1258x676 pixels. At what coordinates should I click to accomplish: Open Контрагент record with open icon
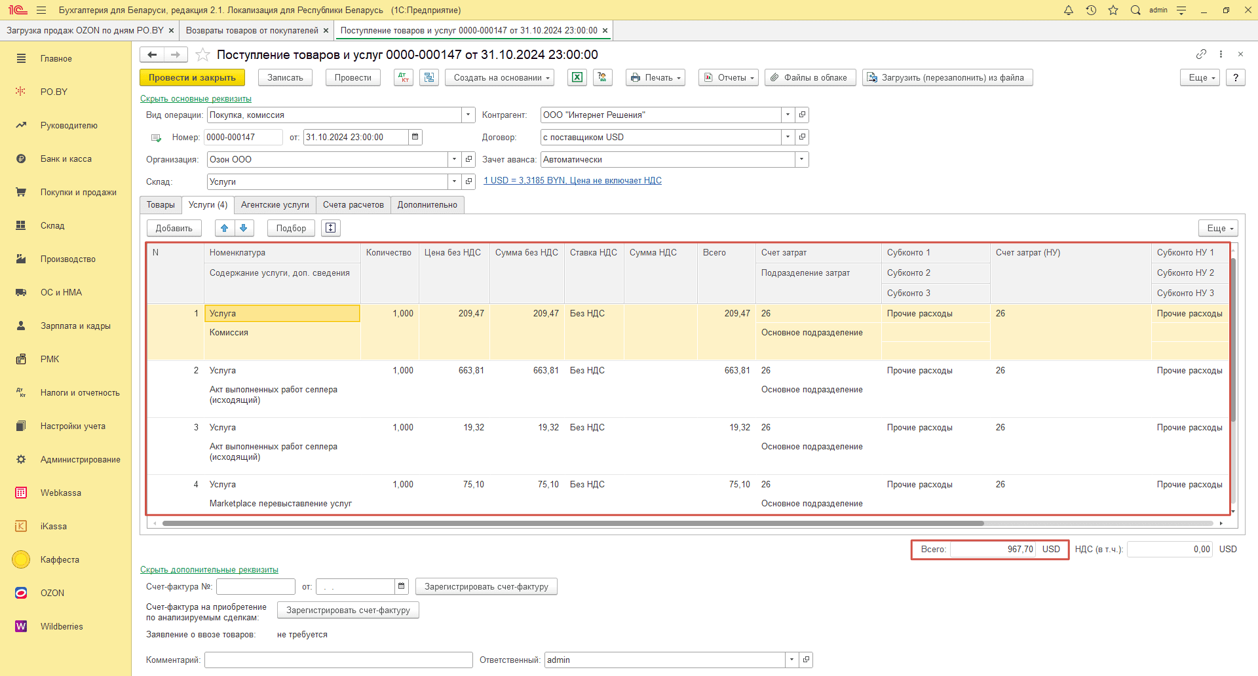(802, 115)
